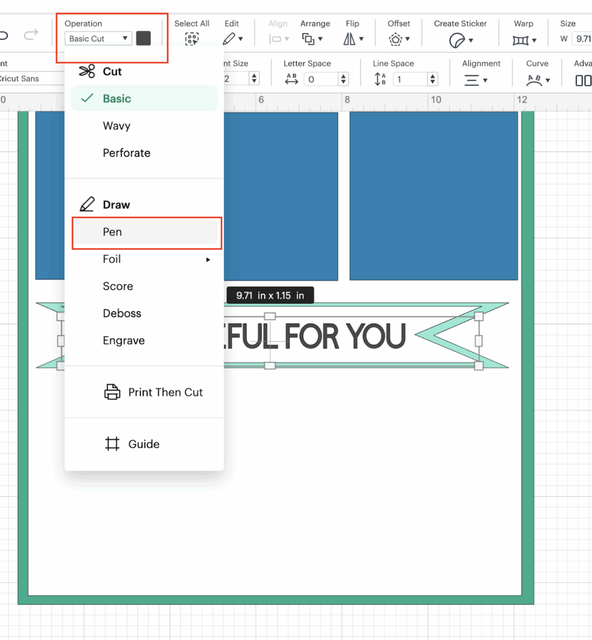Viewport: 592px width, 640px height.
Task: Expand the Alignment dropdown arrow
Action: (x=485, y=81)
